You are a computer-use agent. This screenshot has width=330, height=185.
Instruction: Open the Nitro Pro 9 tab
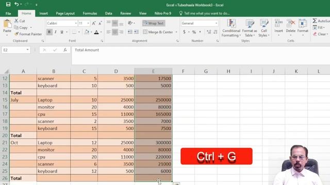[163, 13]
